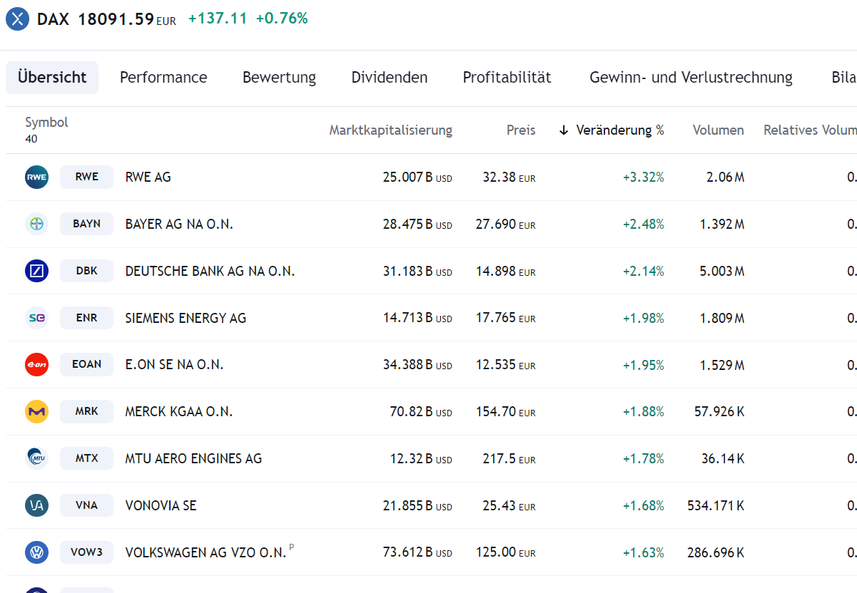Open the Volkswagen logo icon
Screen dimensions: 857x593
[x=36, y=552]
